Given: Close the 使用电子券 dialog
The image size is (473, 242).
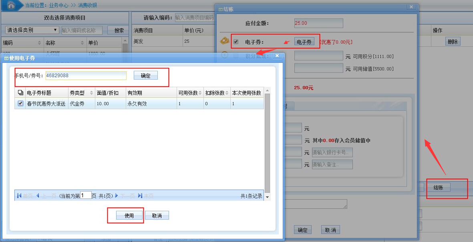Looking at the screenshot, I should click(277, 56).
